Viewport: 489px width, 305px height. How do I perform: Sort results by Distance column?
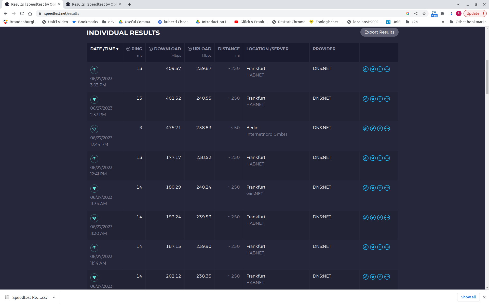pyautogui.click(x=229, y=49)
